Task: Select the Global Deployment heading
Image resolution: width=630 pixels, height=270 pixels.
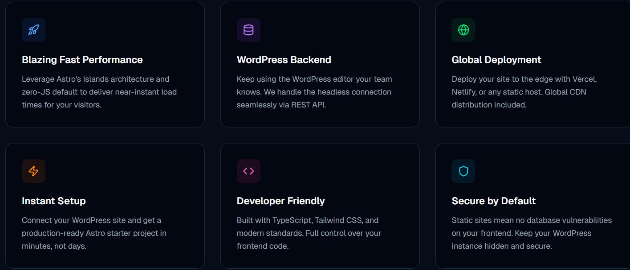Action: pyautogui.click(x=496, y=60)
